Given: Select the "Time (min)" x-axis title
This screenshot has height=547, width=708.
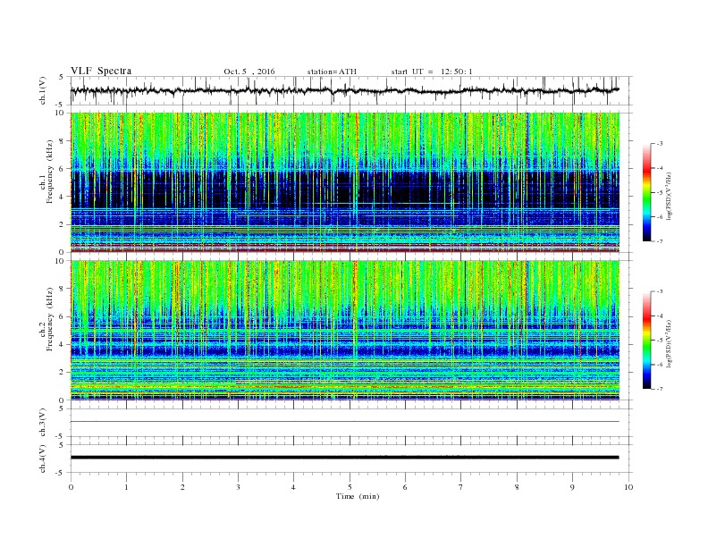Looking at the screenshot, I should 358,496.
